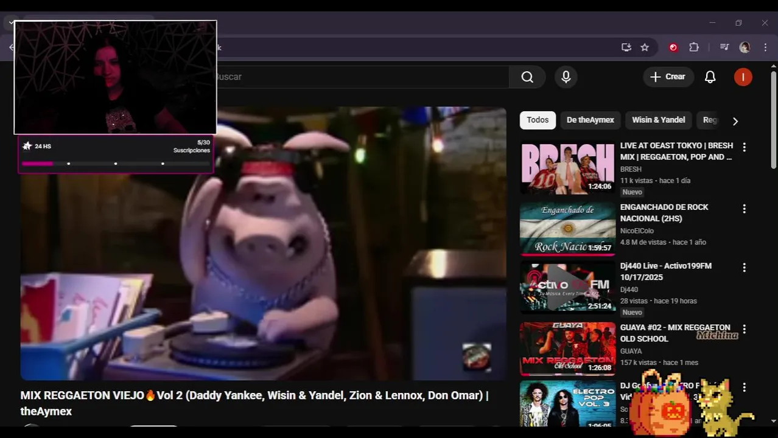Click the '11 k vistas' text
The width and height of the screenshot is (778, 438).
click(x=637, y=181)
